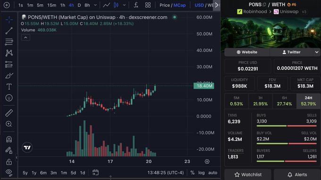Click the 18.40M current price label

[204, 86]
